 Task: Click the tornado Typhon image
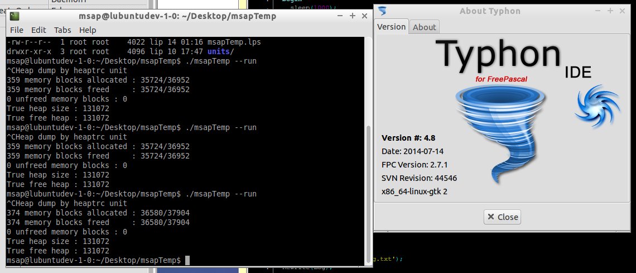(x=500, y=134)
